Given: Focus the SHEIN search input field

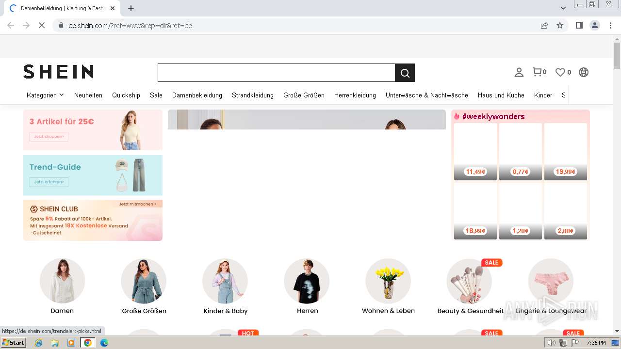Looking at the screenshot, I should (x=277, y=73).
